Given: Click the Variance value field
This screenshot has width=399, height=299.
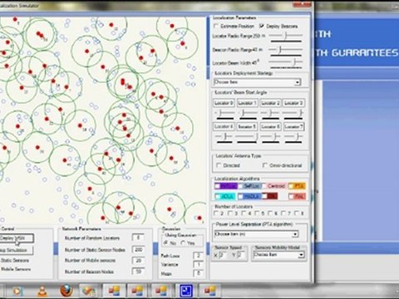Looking at the screenshot, I should [199, 264].
